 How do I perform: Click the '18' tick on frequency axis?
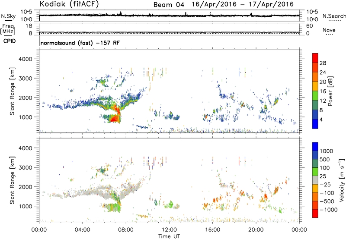point(29,26)
